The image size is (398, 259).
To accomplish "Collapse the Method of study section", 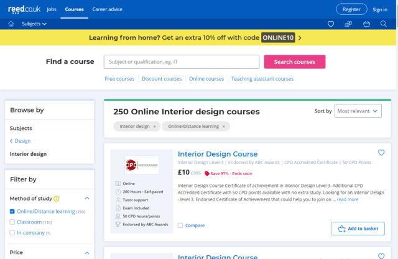I will 87,199.
